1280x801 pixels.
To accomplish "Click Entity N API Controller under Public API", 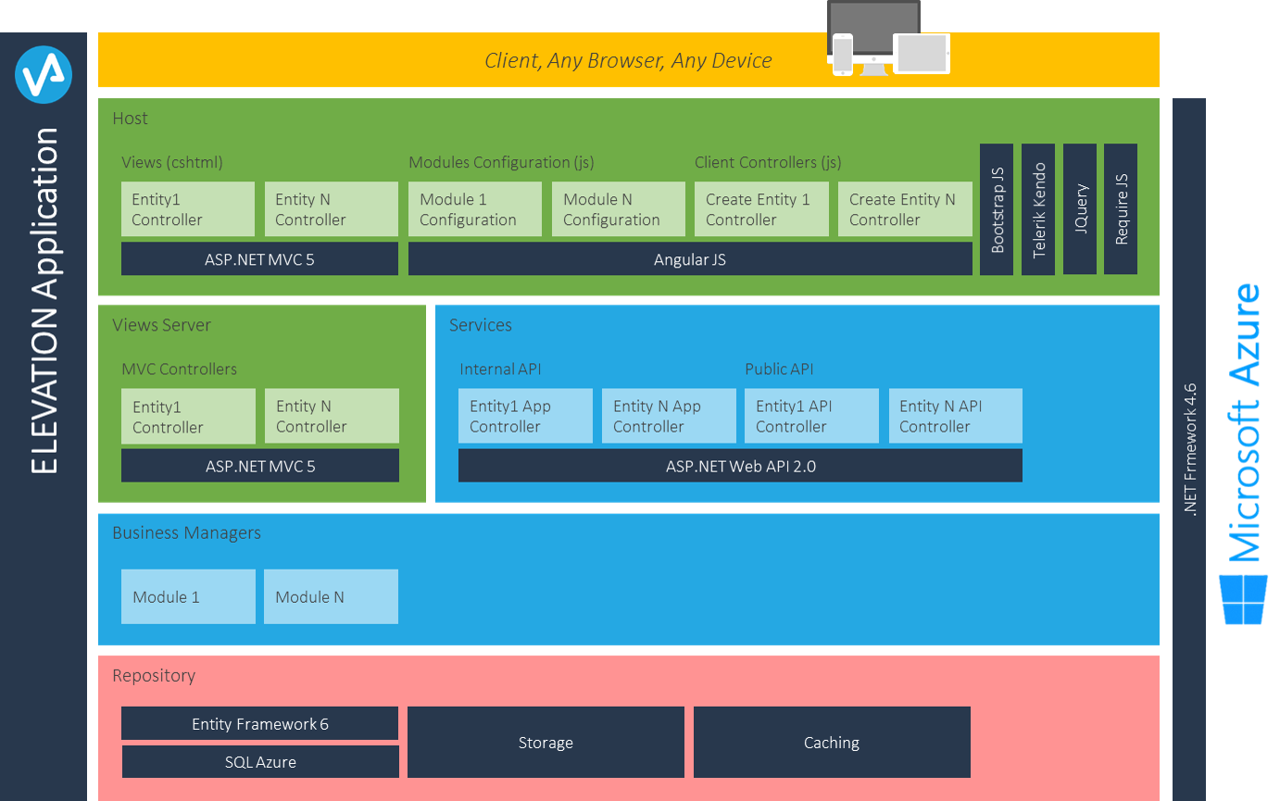I will 956,416.
